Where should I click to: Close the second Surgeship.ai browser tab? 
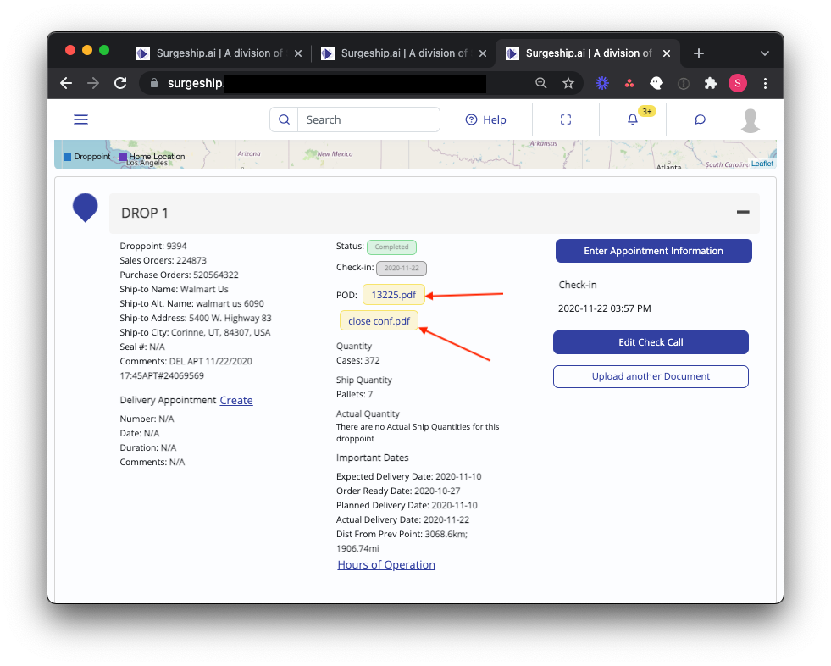tap(482, 53)
